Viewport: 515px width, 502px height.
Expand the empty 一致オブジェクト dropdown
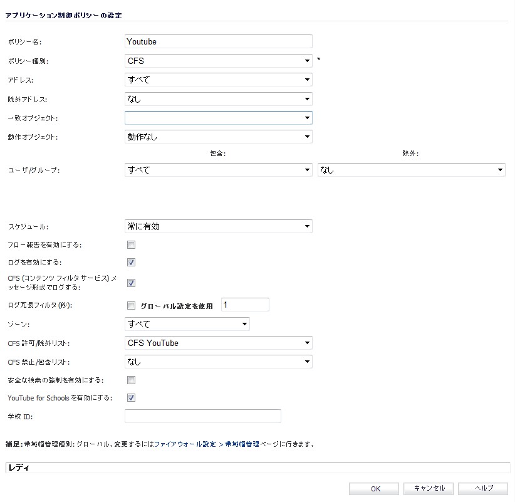pos(219,118)
